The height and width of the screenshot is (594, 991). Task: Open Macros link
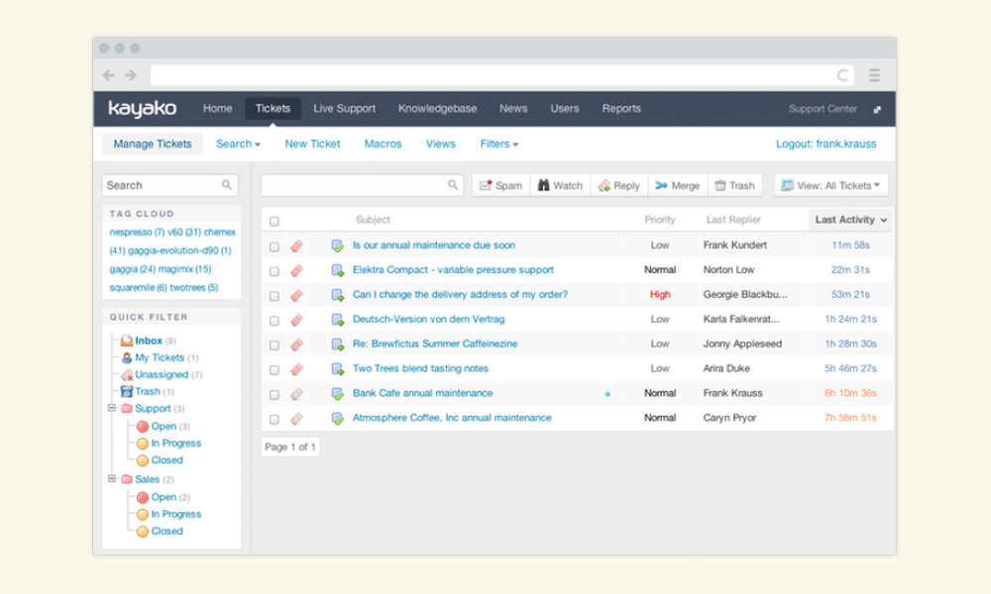pos(383,144)
